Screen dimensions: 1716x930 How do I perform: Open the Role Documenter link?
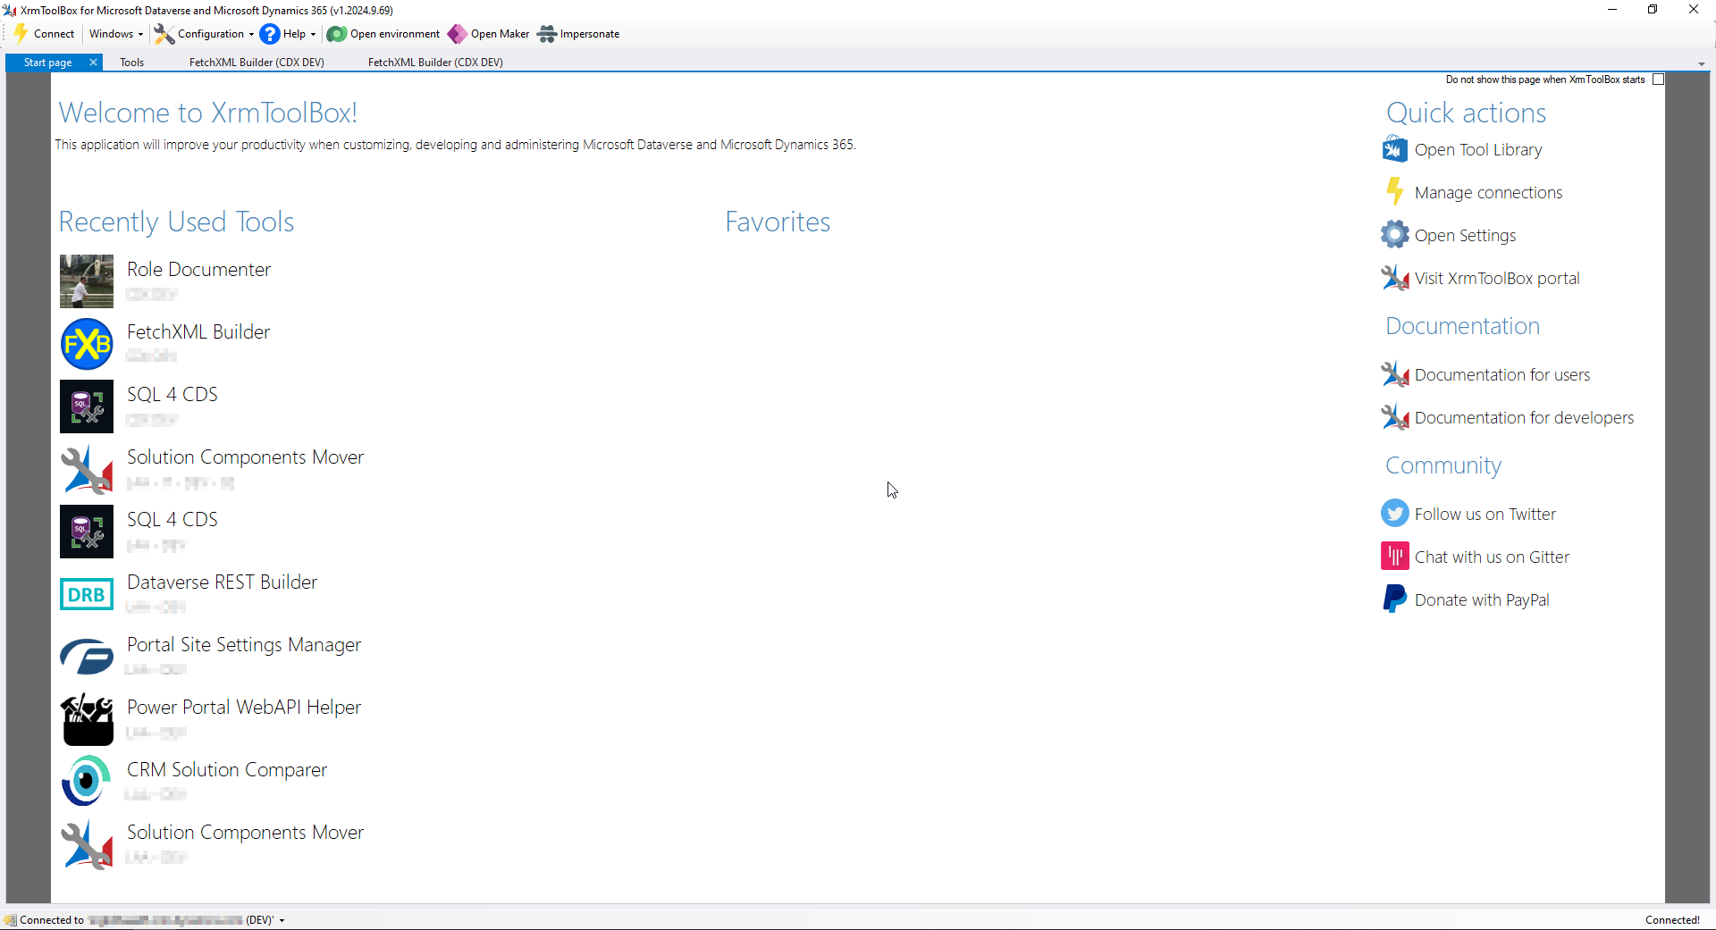click(x=198, y=269)
